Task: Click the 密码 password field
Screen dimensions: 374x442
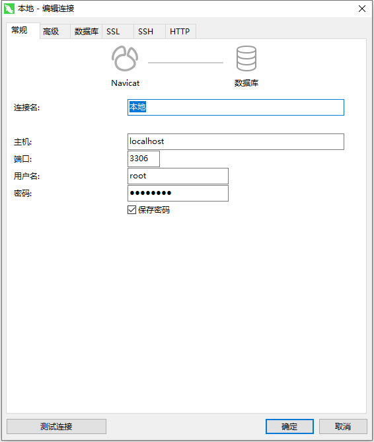Action: [x=178, y=193]
